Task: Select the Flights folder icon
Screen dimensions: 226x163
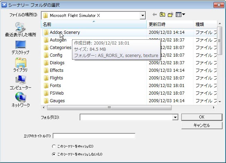Action: point(46,78)
